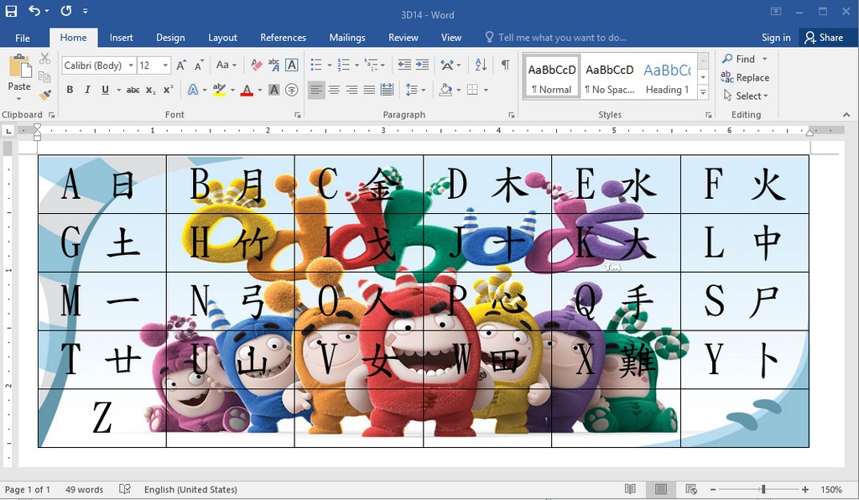Switch to the References tab

coord(284,37)
